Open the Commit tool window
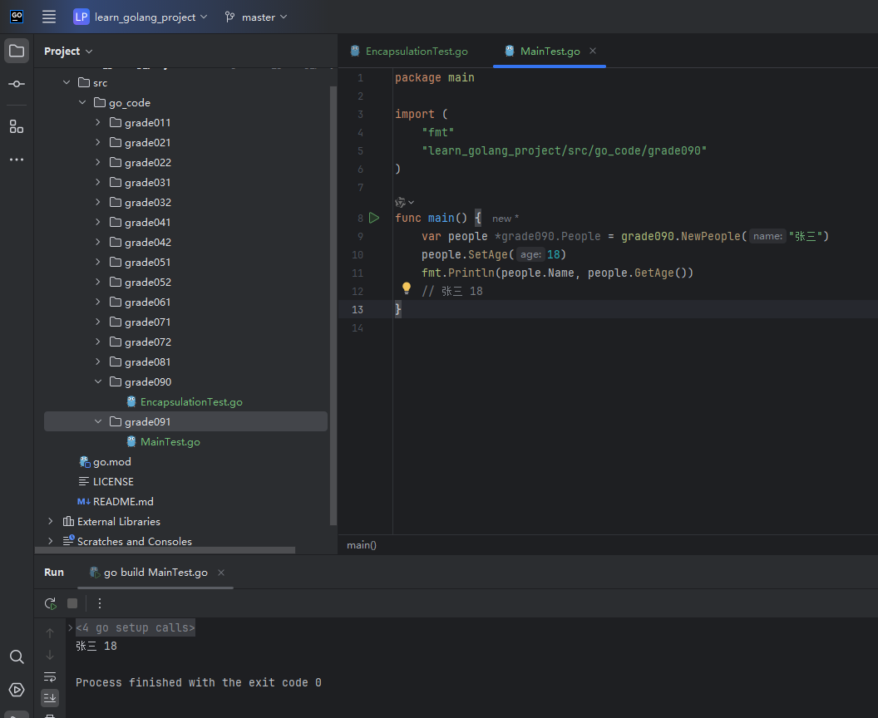878x718 pixels. [17, 84]
